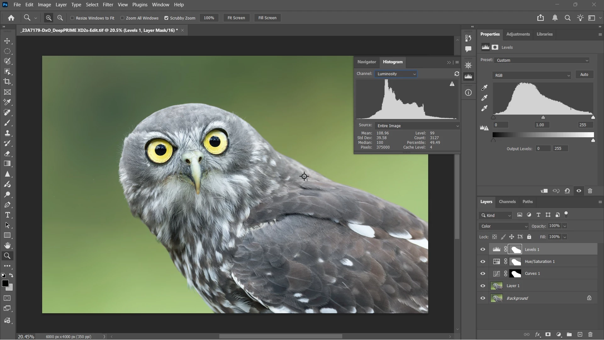Disable the Scrubby Zoom checkbox
604x340 pixels.
pyautogui.click(x=166, y=18)
